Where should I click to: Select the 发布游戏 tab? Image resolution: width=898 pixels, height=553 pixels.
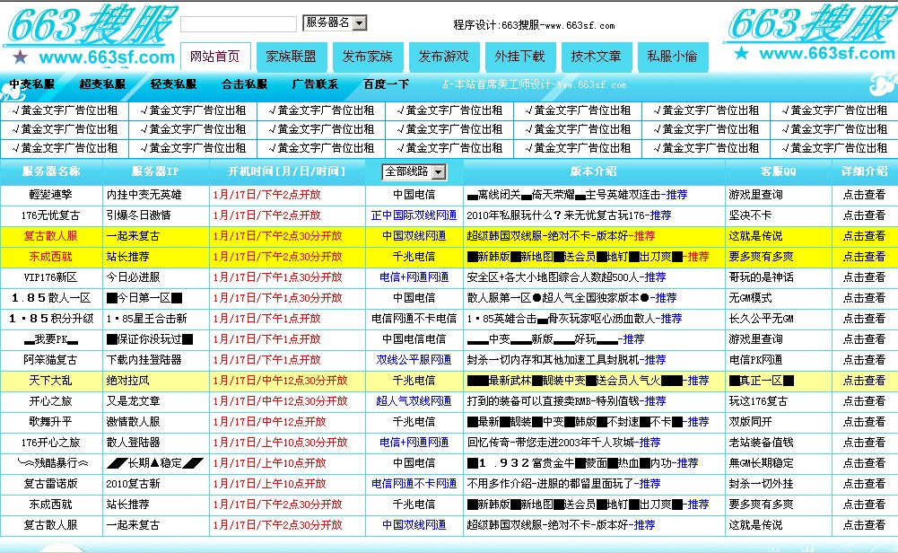443,57
